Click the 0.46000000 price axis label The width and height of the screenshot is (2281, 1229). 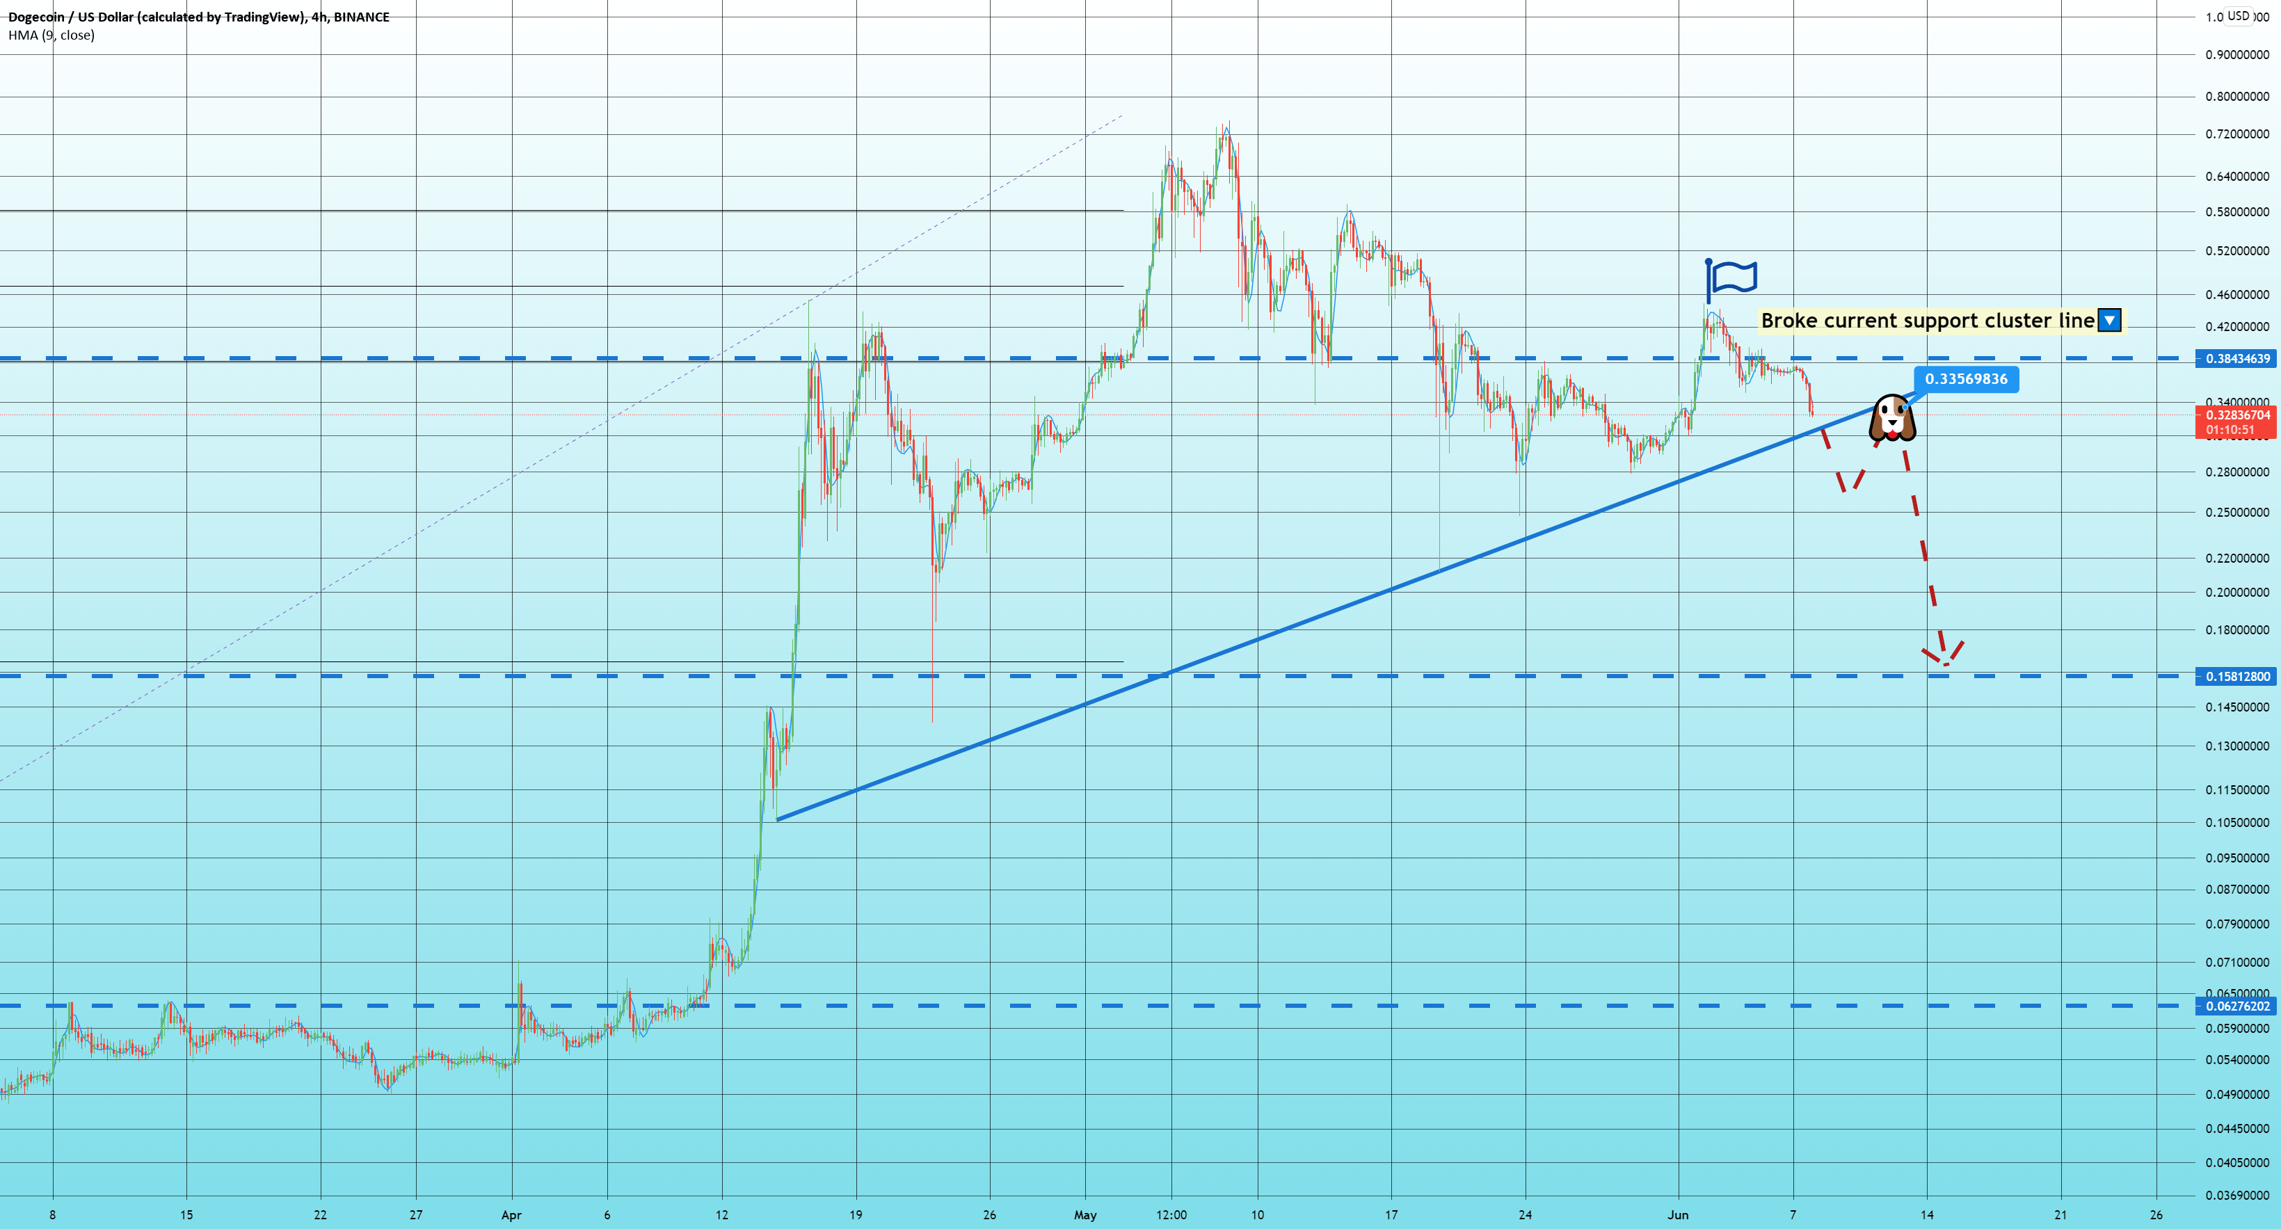(2236, 295)
